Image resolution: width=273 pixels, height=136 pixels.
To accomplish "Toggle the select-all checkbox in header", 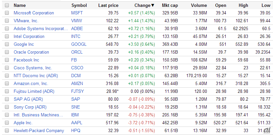I will click(x=7, y=5).
